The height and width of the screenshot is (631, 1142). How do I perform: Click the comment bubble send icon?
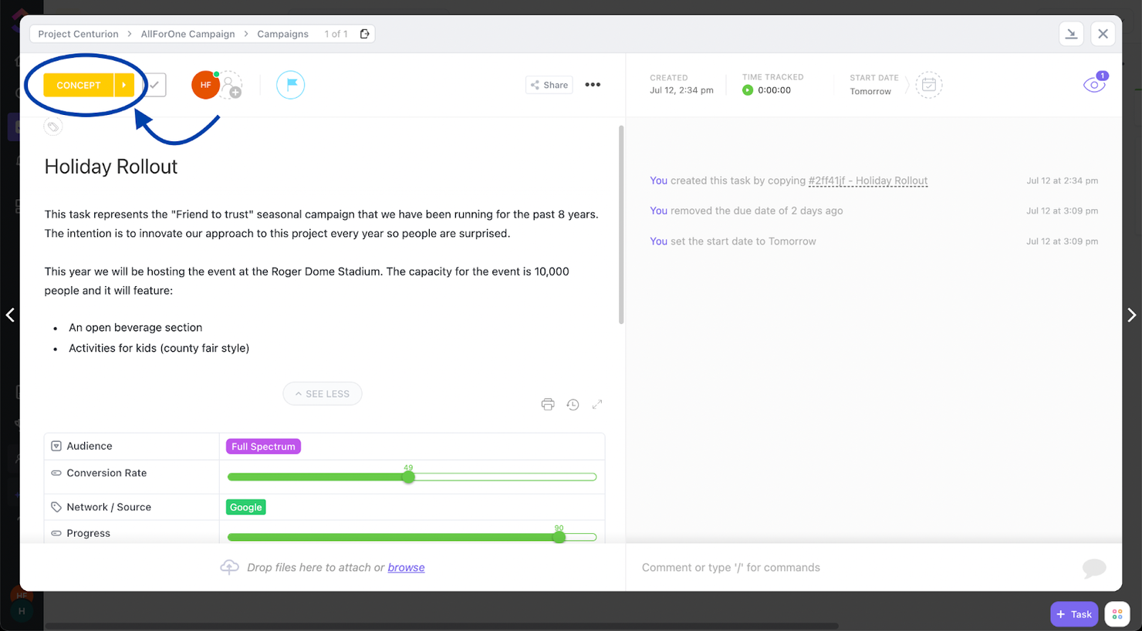coord(1094,569)
